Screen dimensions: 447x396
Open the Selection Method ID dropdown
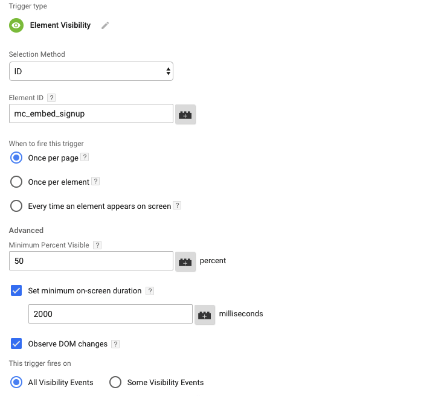pos(91,71)
